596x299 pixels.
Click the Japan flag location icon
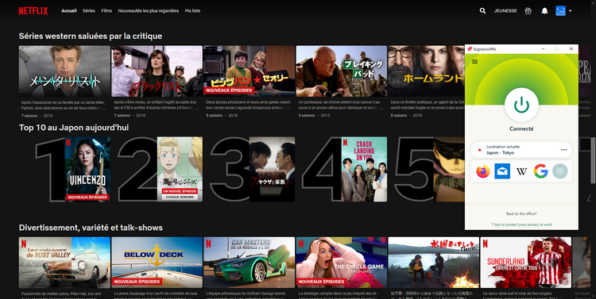(x=480, y=150)
